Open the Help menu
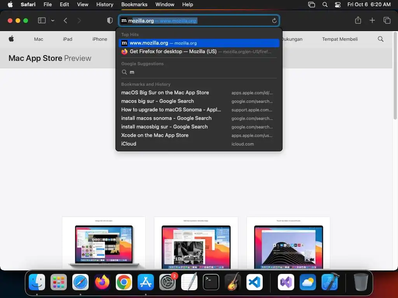Viewport: 398px width, 298px height. coord(188,5)
